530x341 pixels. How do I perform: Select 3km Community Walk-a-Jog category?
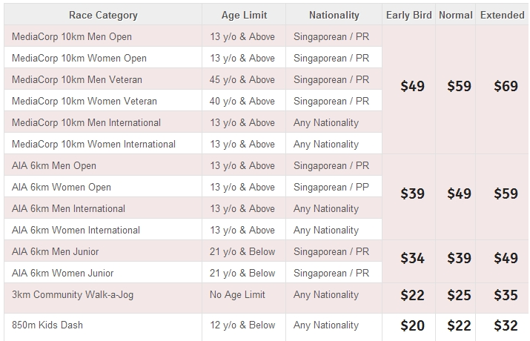click(x=73, y=295)
